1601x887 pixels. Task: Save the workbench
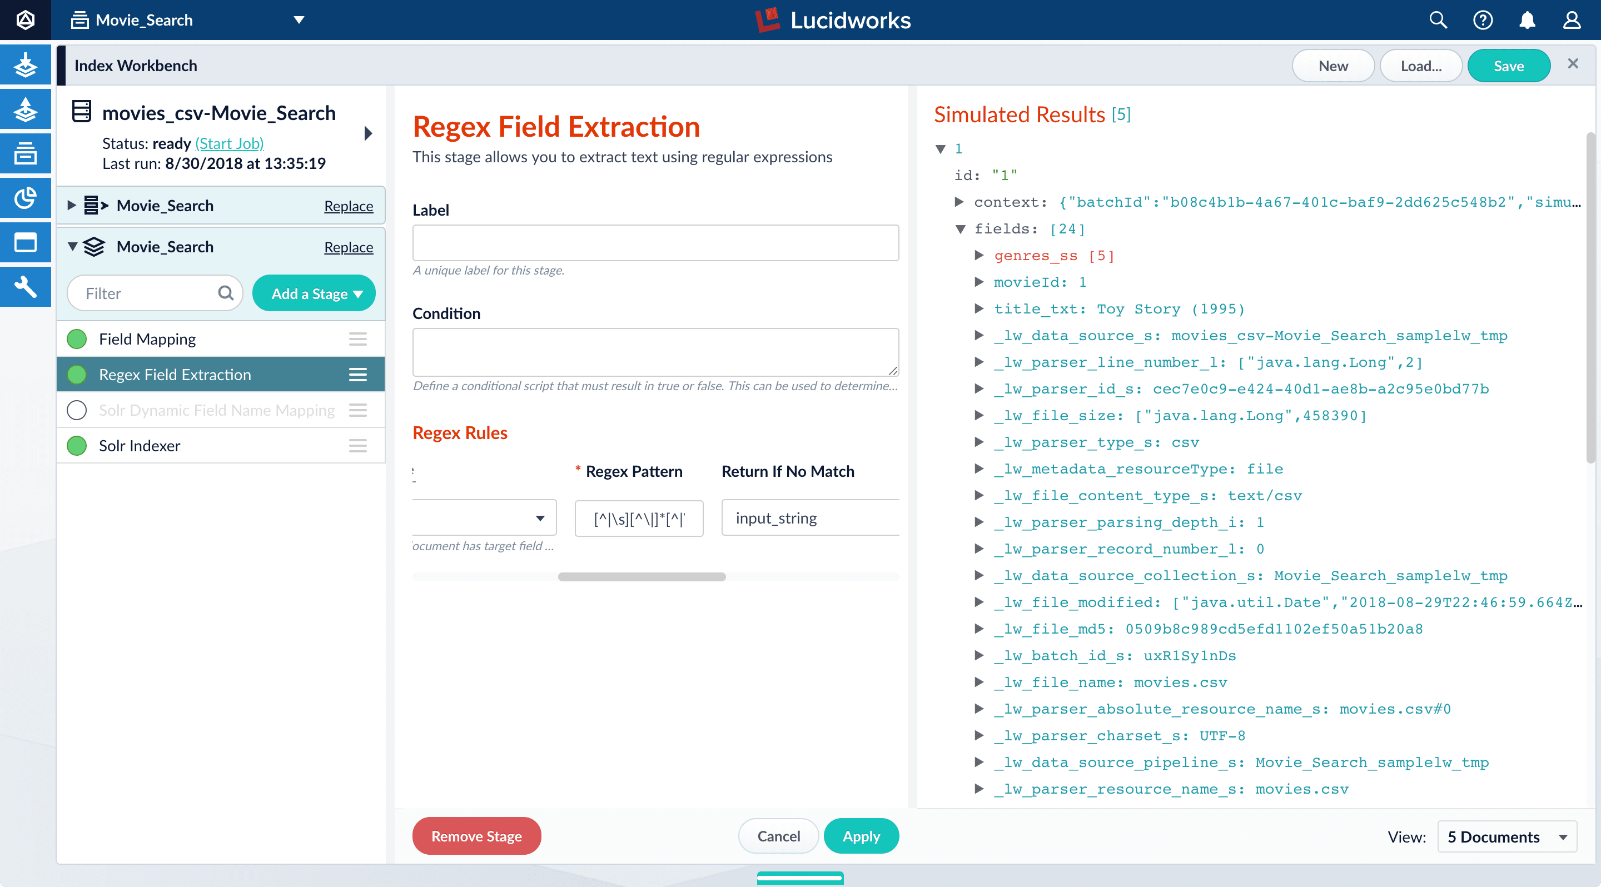pos(1508,66)
